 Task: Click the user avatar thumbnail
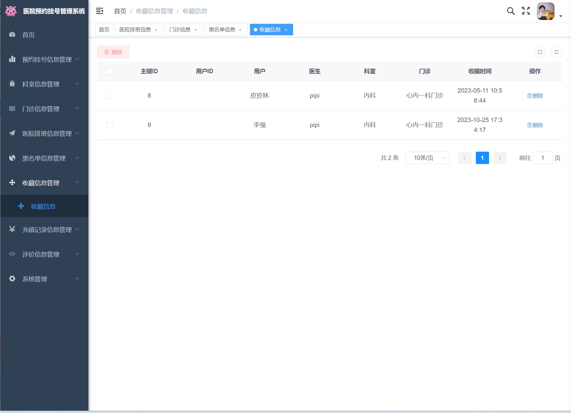pos(545,11)
